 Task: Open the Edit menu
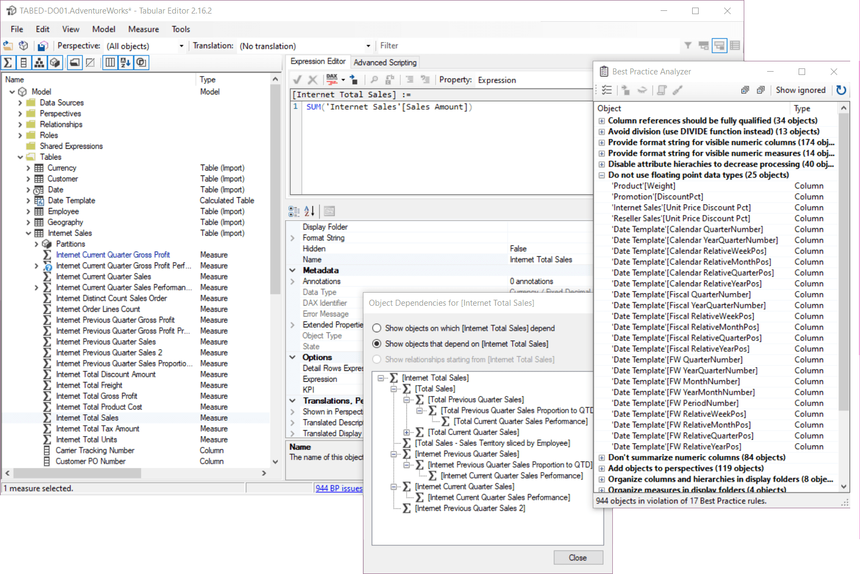(42, 29)
